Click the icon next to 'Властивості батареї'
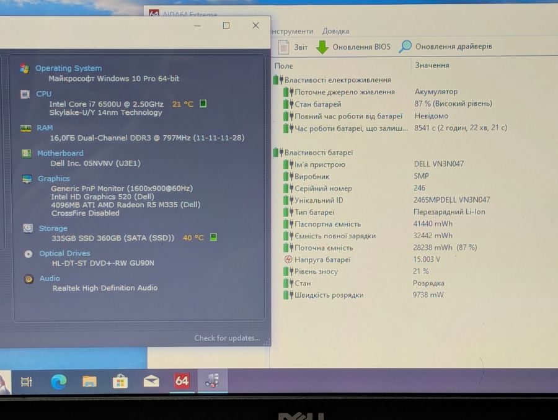Image resolution: width=558 pixels, height=420 pixels. pyautogui.click(x=278, y=153)
